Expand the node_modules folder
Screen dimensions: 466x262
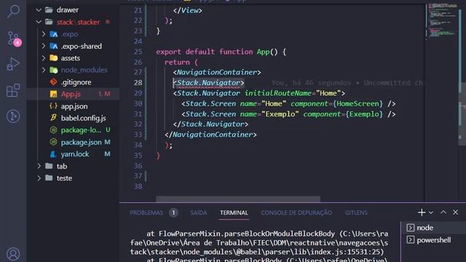coord(44,70)
